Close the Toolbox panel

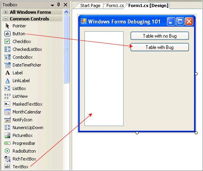coord(65,5)
